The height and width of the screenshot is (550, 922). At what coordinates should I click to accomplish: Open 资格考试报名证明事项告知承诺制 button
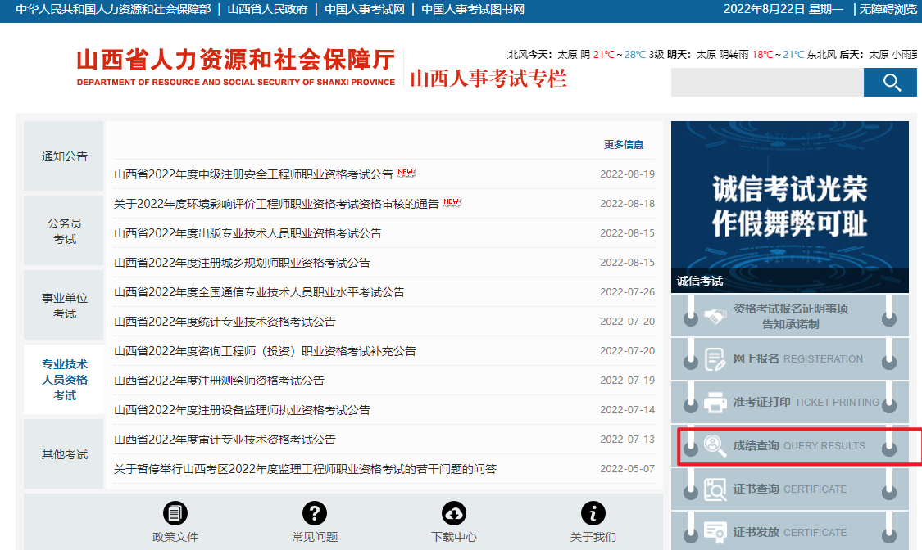(x=790, y=316)
